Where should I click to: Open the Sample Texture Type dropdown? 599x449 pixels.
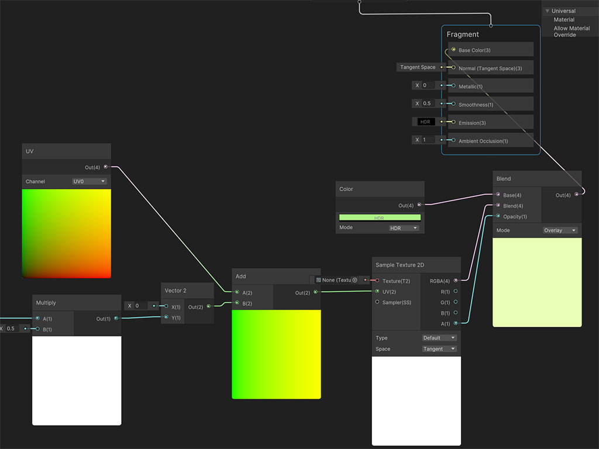(439, 338)
